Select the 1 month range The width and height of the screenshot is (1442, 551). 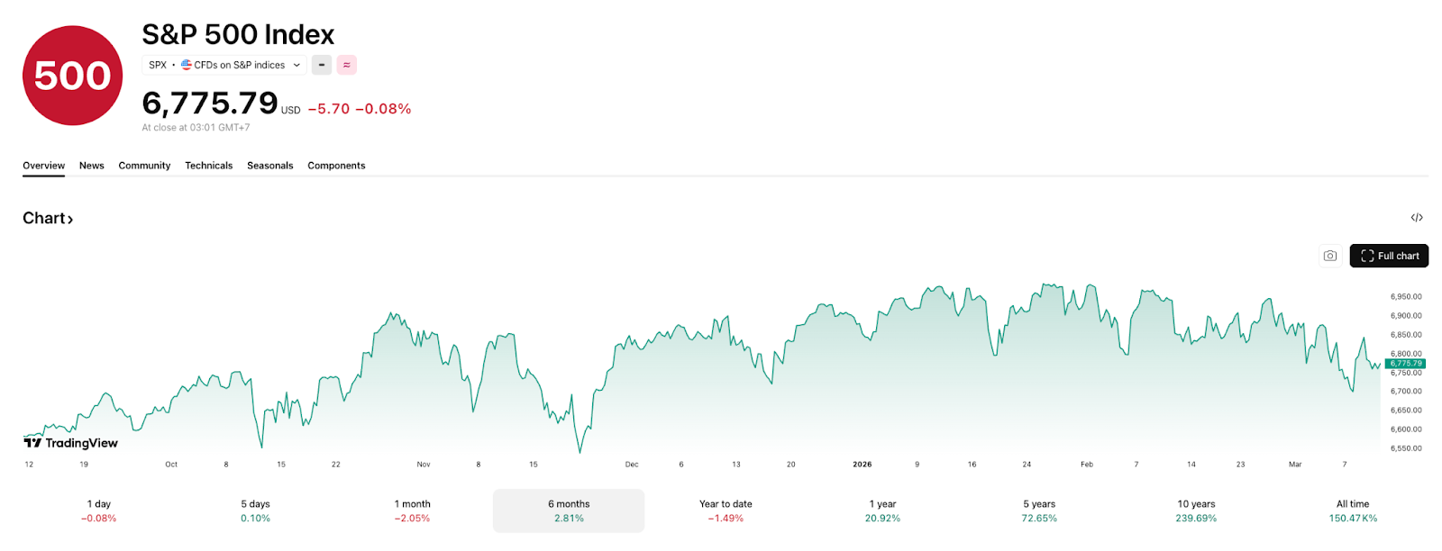point(412,510)
